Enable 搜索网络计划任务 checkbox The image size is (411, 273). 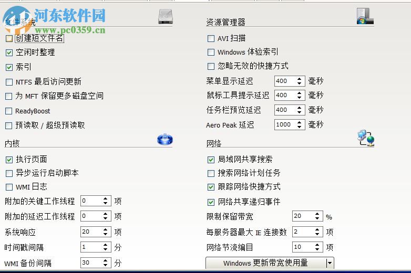tap(211, 173)
